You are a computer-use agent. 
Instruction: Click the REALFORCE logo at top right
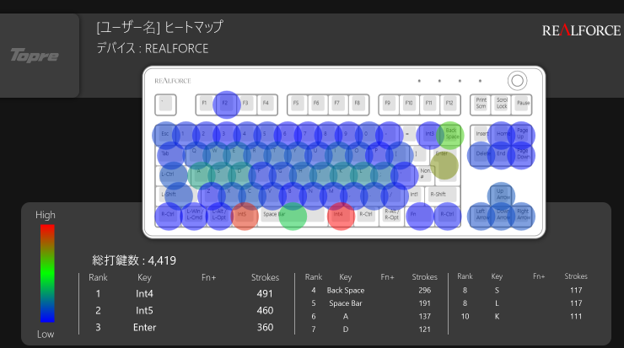click(581, 30)
